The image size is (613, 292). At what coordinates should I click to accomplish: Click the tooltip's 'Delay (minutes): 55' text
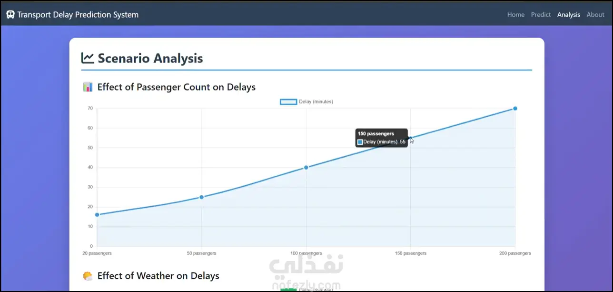coord(384,142)
